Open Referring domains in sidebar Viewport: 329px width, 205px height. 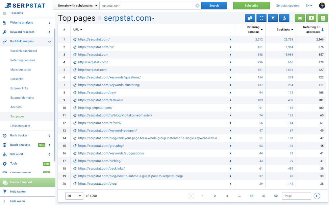click(23, 60)
